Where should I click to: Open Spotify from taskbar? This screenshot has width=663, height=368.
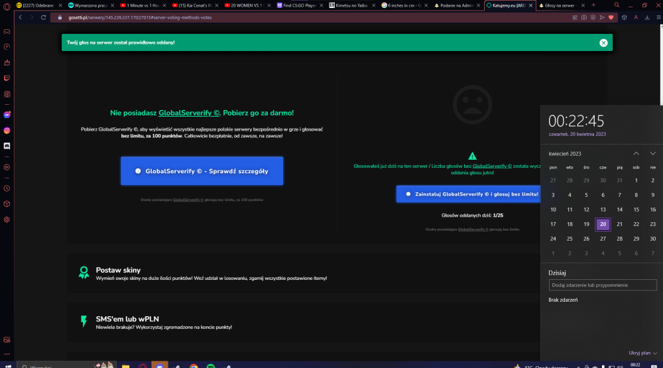pyautogui.click(x=211, y=365)
